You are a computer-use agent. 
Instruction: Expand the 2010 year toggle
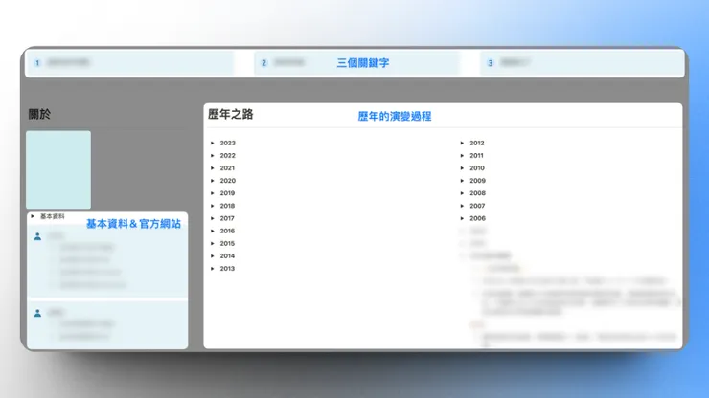tap(462, 168)
